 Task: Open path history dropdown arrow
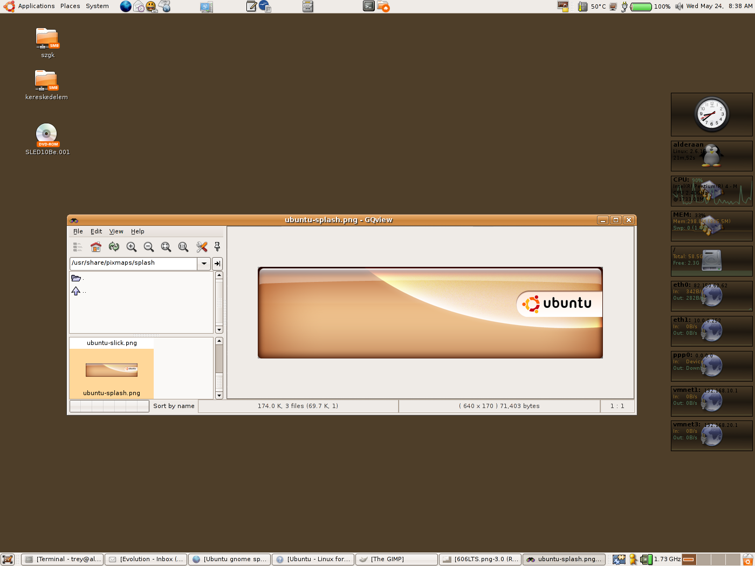tap(204, 264)
